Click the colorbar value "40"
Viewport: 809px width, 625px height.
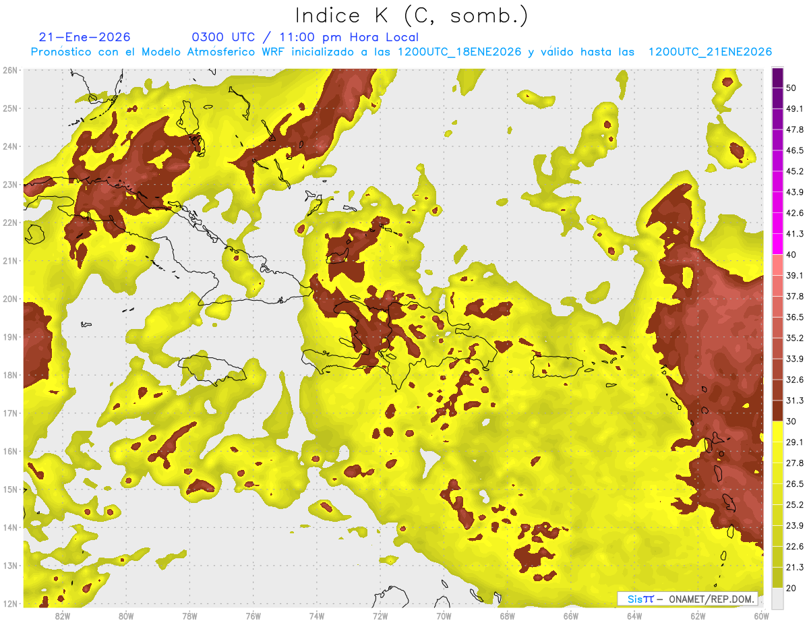click(x=791, y=254)
